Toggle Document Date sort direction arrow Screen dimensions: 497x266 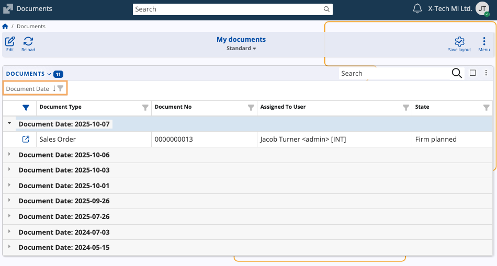point(54,89)
